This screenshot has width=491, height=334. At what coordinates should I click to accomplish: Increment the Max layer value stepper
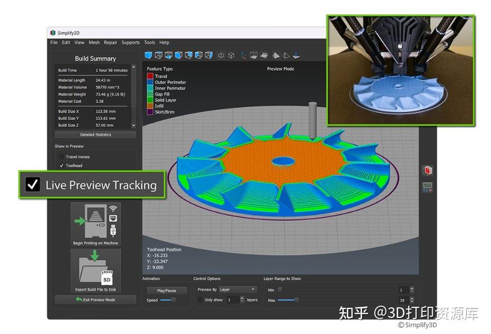411,299
